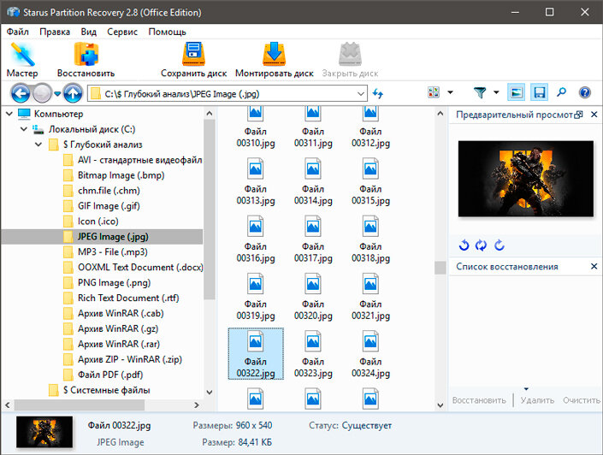This screenshot has width=603, height=455.
Task: Collapse Локальный диск (C:) node
Action: coord(24,129)
